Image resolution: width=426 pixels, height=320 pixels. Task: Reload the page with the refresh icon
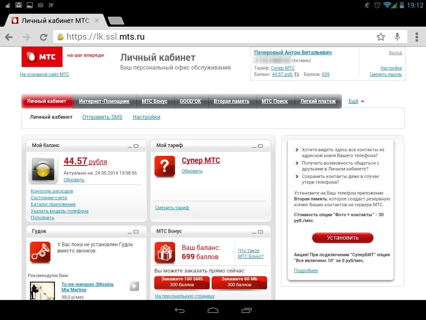point(43,37)
